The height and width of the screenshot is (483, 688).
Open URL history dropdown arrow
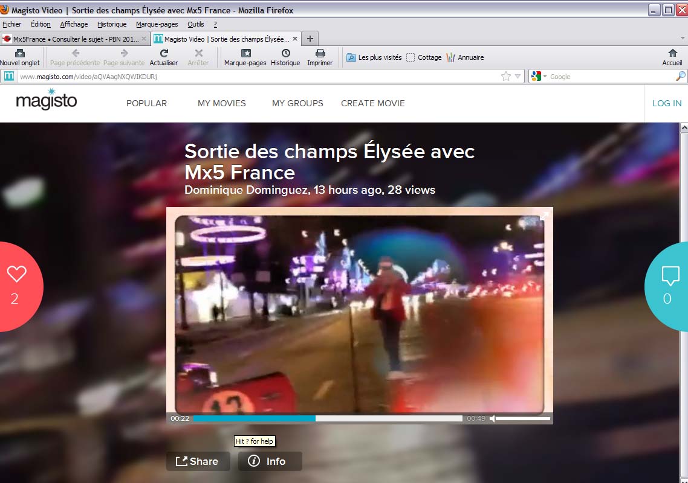518,77
